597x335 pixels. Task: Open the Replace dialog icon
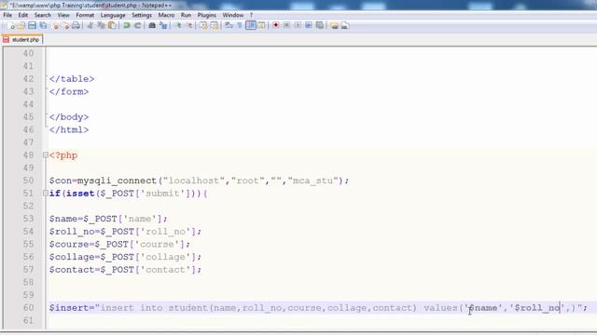163,25
